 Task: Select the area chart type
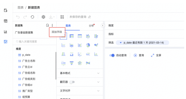(x=71, y=45)
